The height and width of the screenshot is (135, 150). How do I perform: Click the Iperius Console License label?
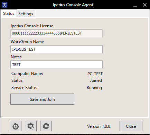(x=32, y=26)
